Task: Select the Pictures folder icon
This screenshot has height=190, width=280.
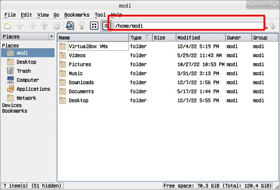Action: pyautogui.click(x=63, y=64)
